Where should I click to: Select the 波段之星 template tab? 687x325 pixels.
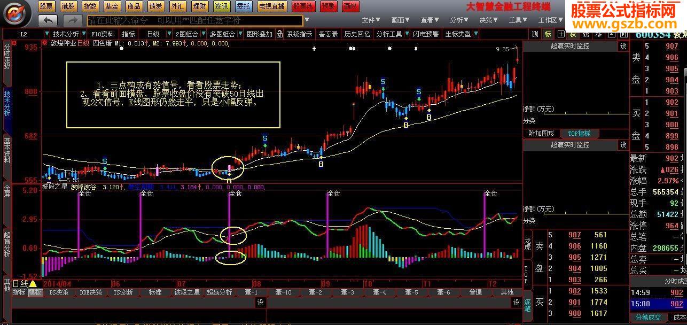click(x=187, y=292)
